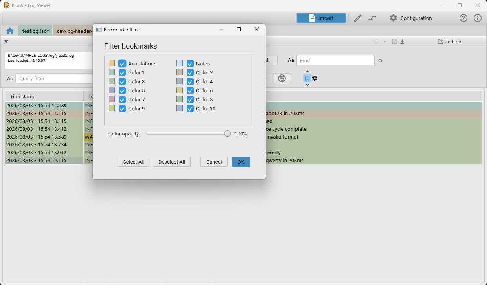Click the Annotations orange color swatch
The height and width of the screenshot is (285, 487).
click(112, 63)
